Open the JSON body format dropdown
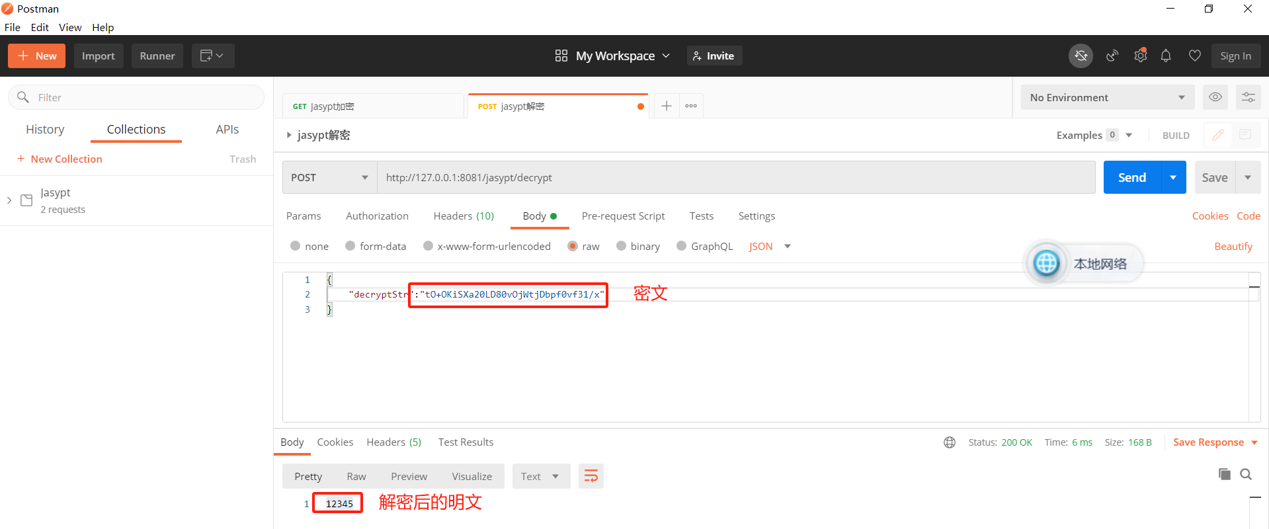 coord(770,246)
